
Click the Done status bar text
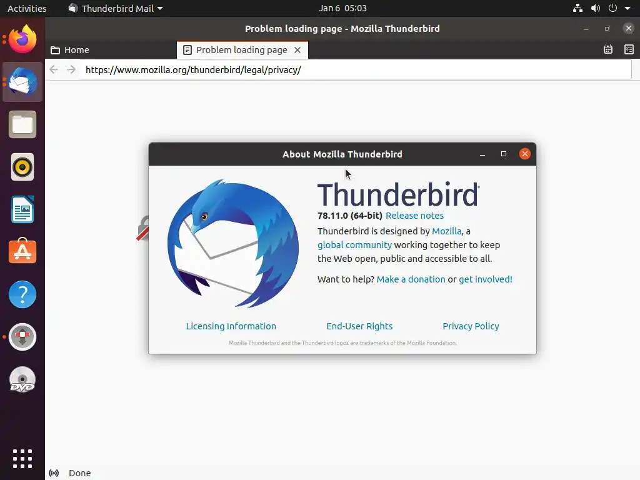[x=79, y=473]
